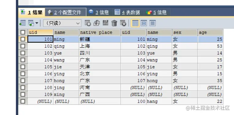The image size is (234, 115).
Task: Select the name cell reading jing
Action: (x=66, y=87)
